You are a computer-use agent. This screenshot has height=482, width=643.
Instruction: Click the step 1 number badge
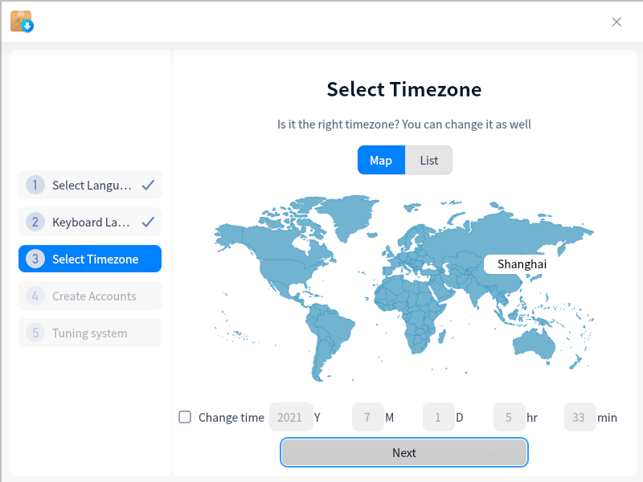pos(35,186)
